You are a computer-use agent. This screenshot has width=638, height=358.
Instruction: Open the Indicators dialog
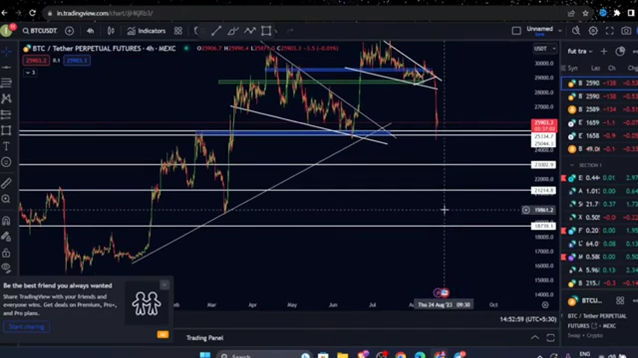click(x=146, y=31)
